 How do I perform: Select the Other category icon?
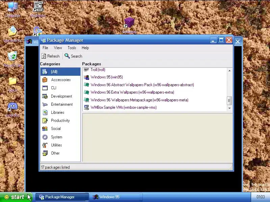pos(45,153)
